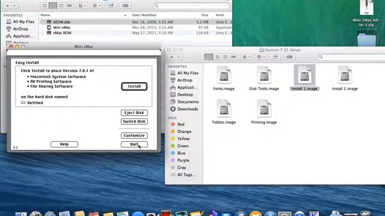This screenshot has height=216, width=385.
Task: Sort by Size column header
Action: (205, 15)
